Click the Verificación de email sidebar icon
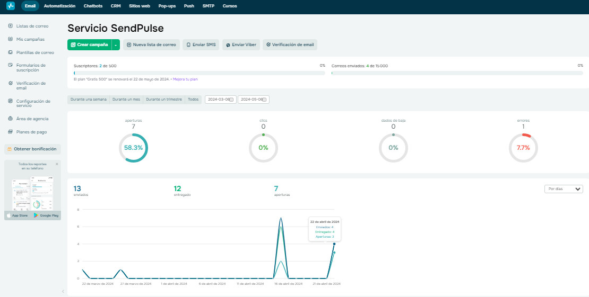Viewport: 589px width, 297px height. coord(11,83)
